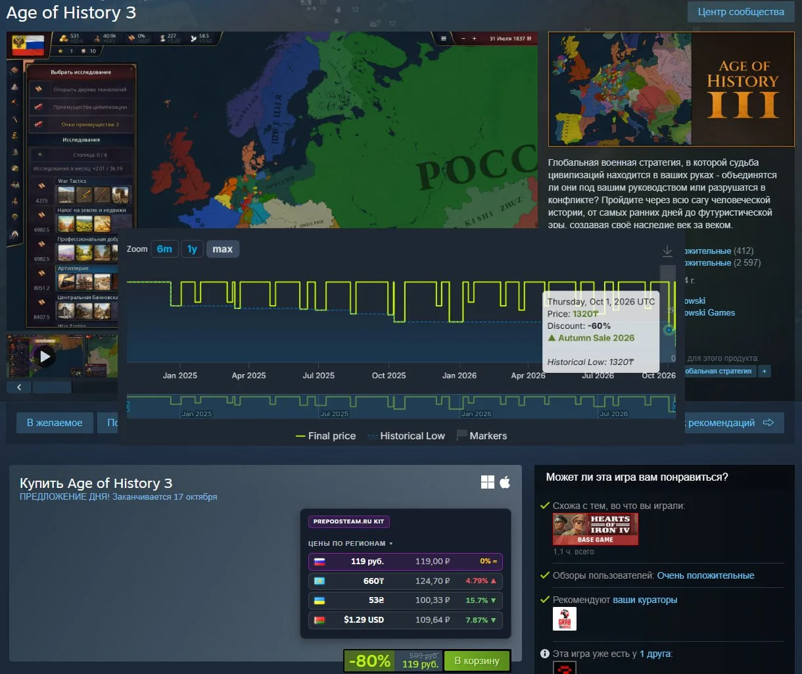Click the Купить Age of History 3 heading
This screenshot has height=674, width=802.
tap(96, 483)
